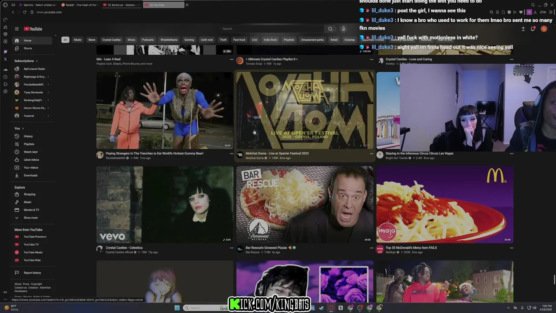Play Crystal Castles - Celestica vevo thumbnail
Viewport: 556px width, 313px height.
[165, 204]
